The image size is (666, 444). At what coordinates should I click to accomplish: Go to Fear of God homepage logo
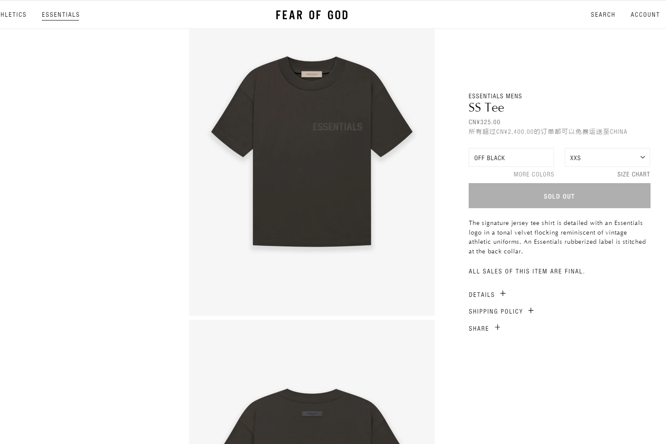coord(312,15)
